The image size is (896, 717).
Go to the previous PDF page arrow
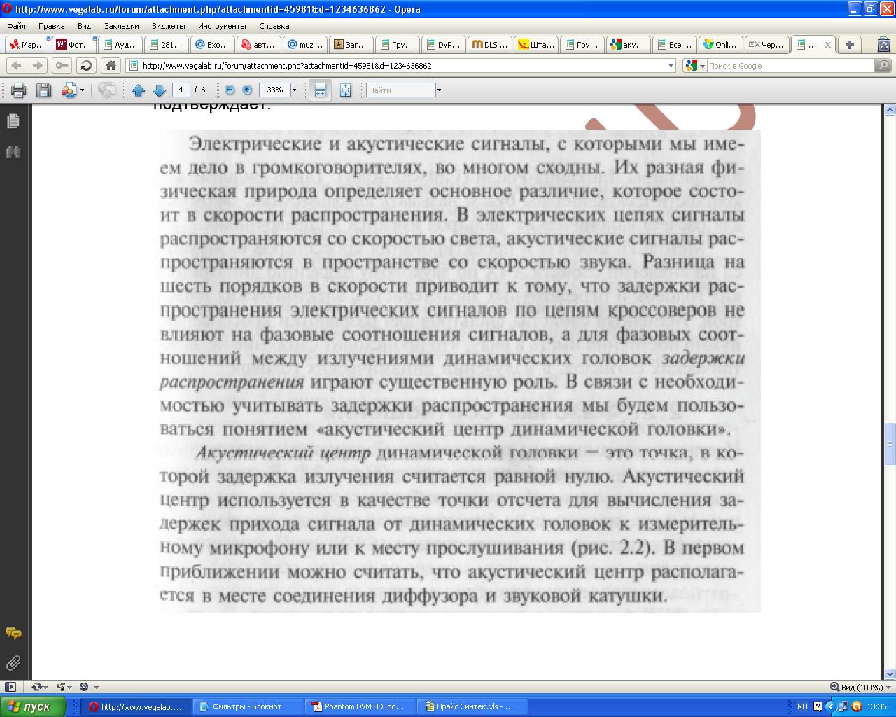click(x=138, y=90)
